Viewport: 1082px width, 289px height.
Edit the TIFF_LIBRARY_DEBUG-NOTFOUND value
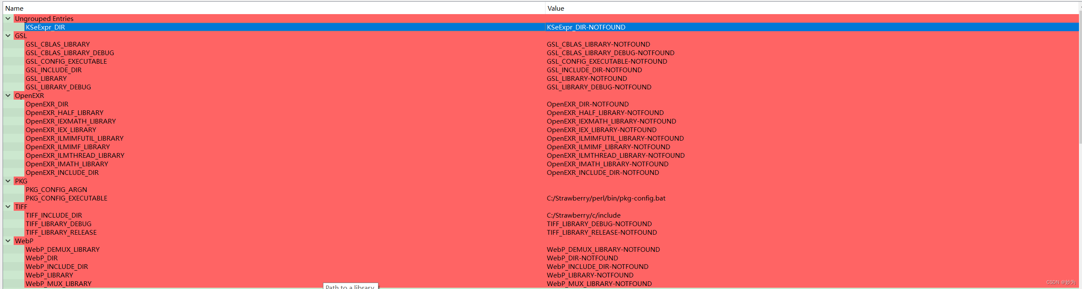(599, 224)
